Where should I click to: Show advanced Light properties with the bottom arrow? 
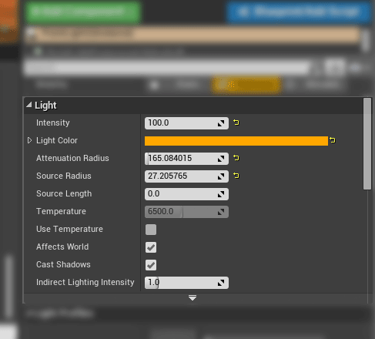click(x=193, y=298)
